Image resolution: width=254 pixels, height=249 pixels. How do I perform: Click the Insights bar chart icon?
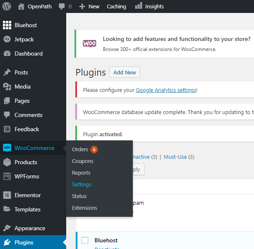(x=139, y=6)
